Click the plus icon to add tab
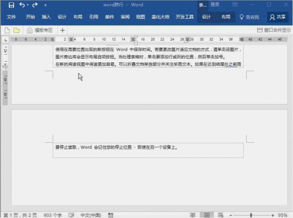Screen dimensions: 293x218 coord(63,31)
